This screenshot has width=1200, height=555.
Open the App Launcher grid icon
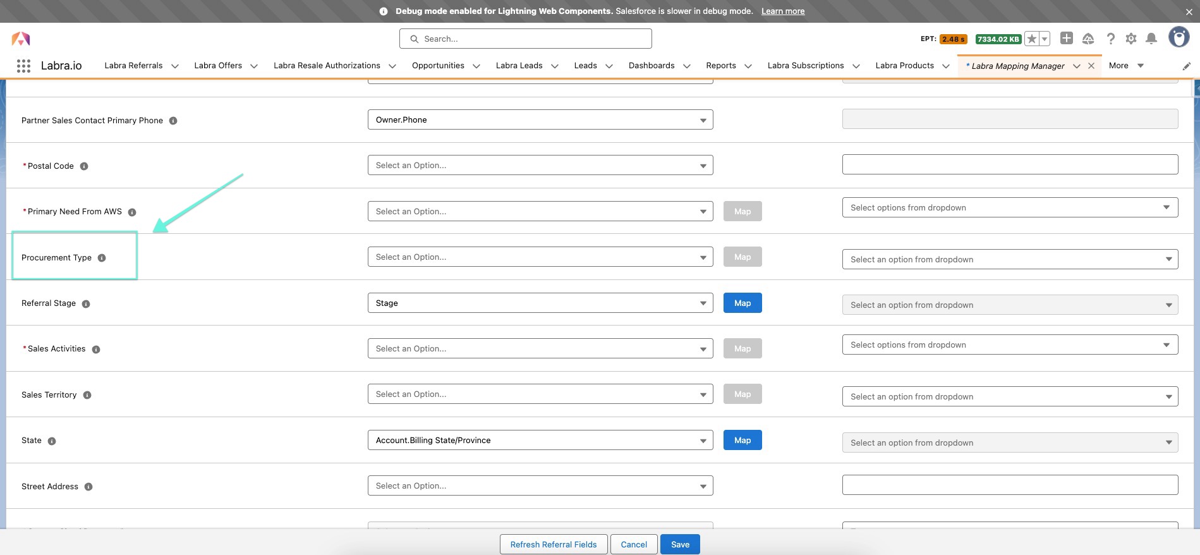(x=23, y=66)
